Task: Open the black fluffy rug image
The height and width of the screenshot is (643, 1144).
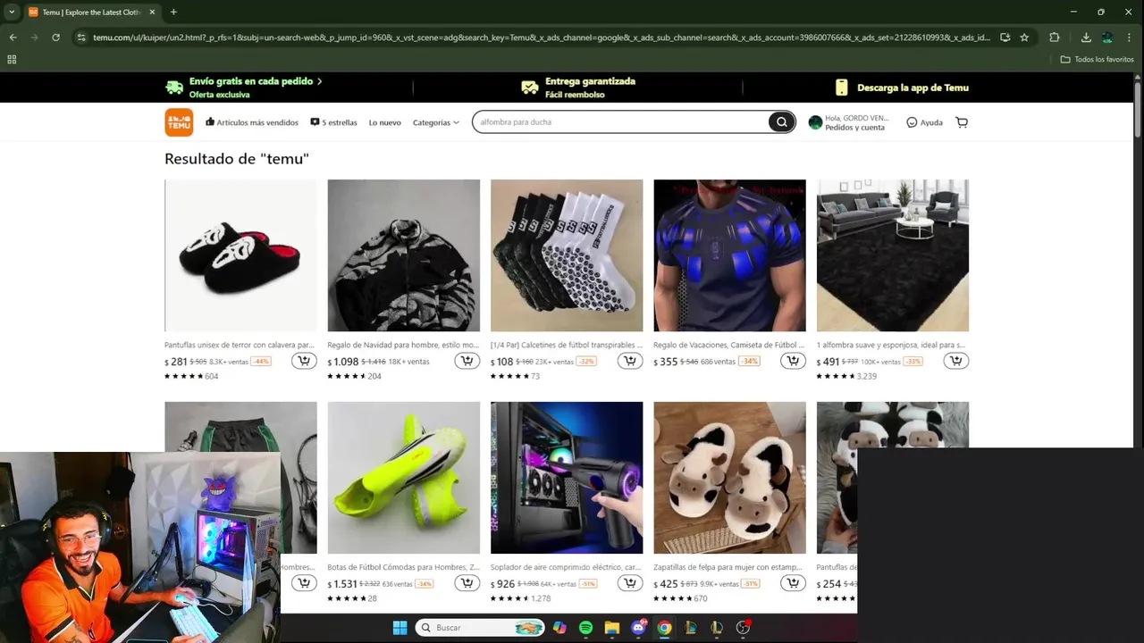Action: tap(893, 255)
